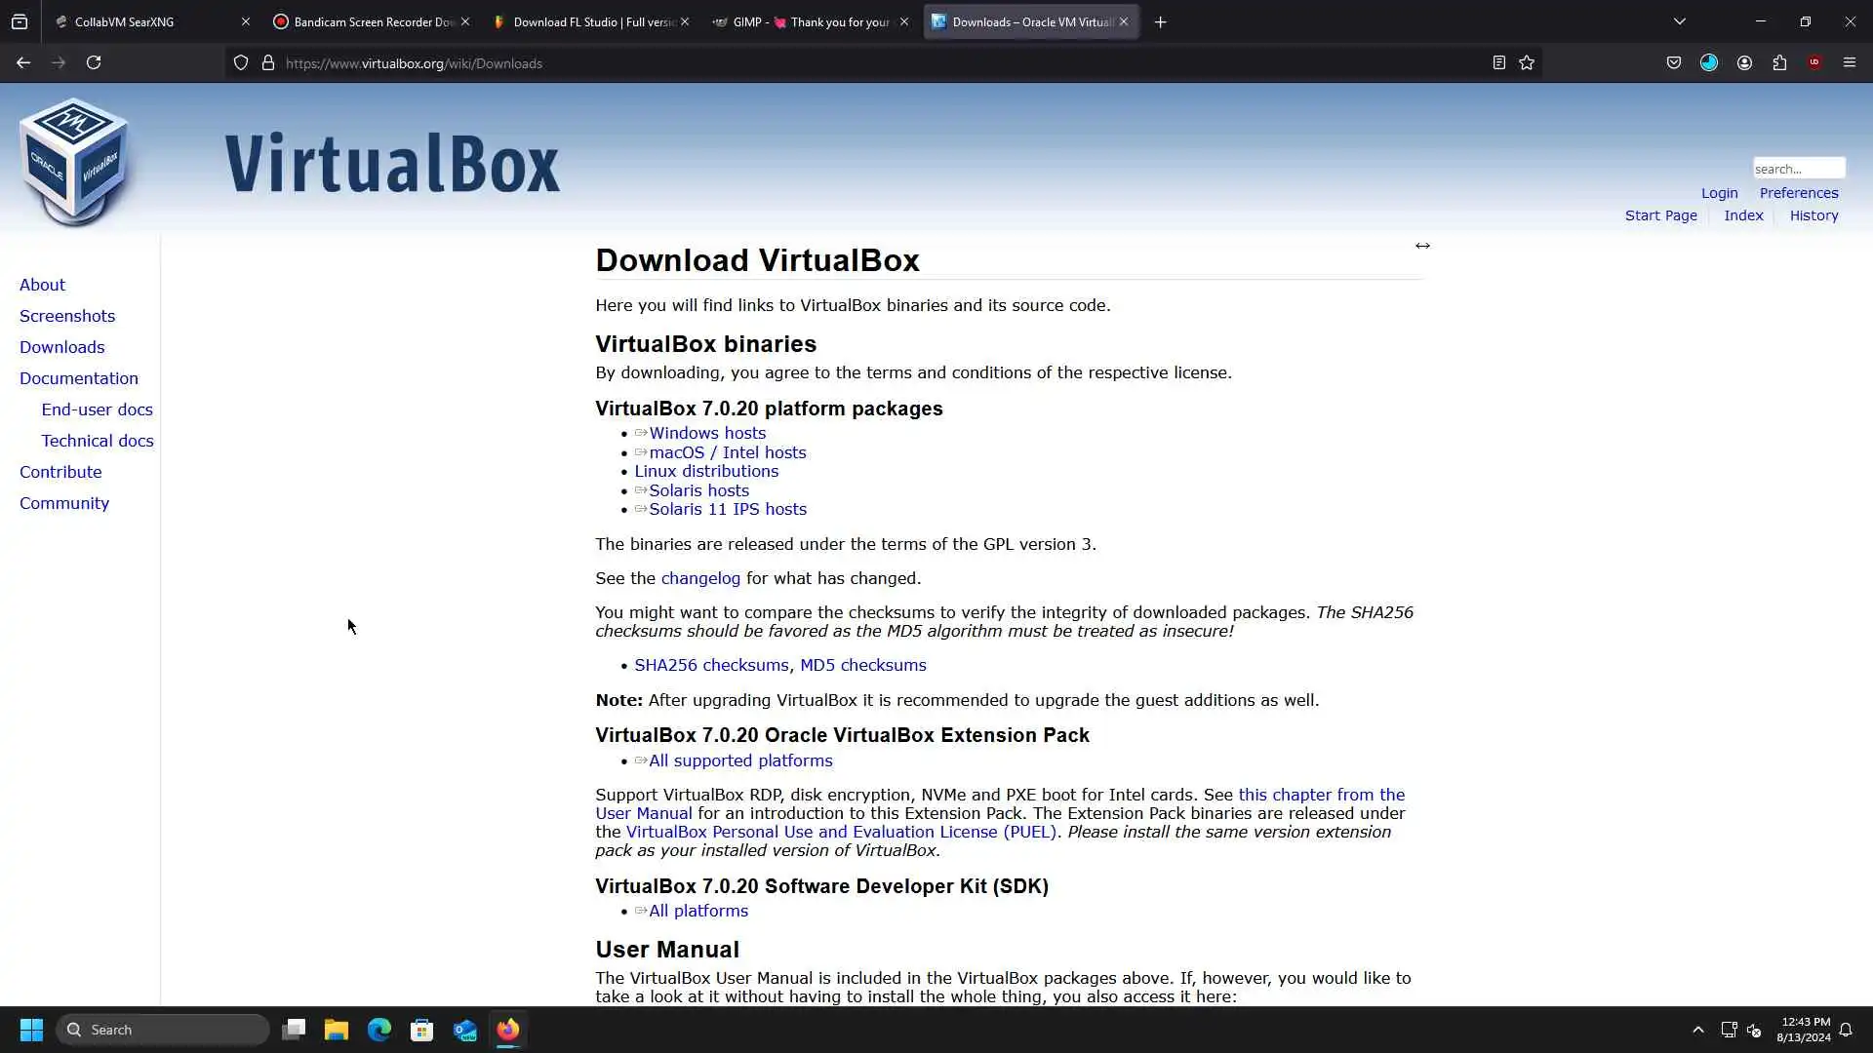
Task: Click the VirtualBox cube logo
Action: 74,162
